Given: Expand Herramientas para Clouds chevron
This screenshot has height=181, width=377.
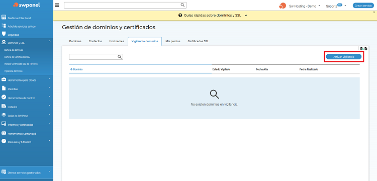Looking at the screenshot, I should (x=50, y=78).
